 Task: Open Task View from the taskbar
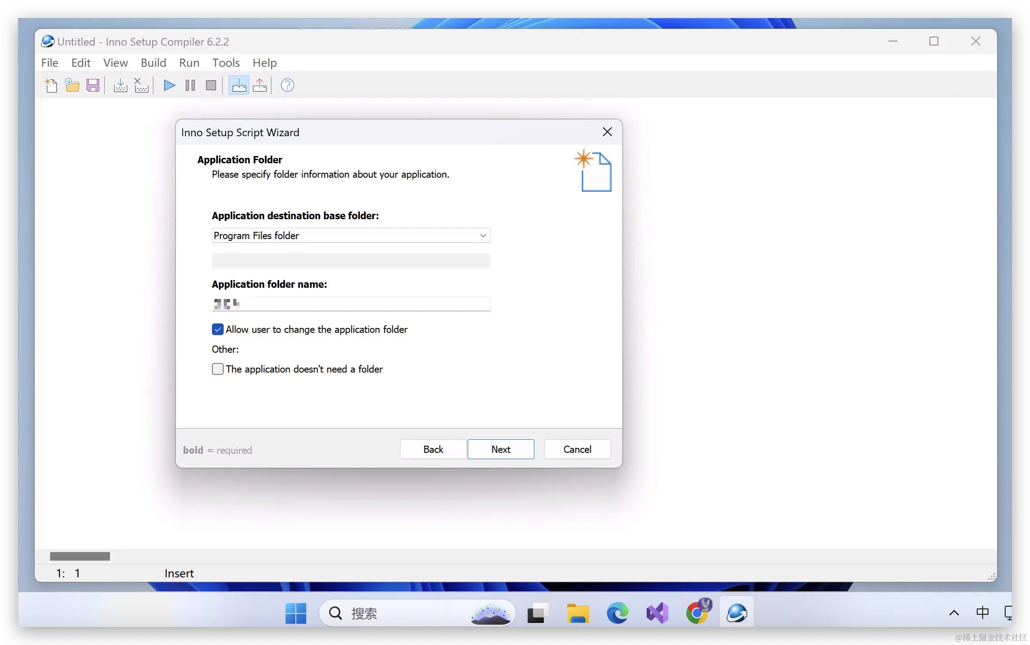[x=538, y=613]
